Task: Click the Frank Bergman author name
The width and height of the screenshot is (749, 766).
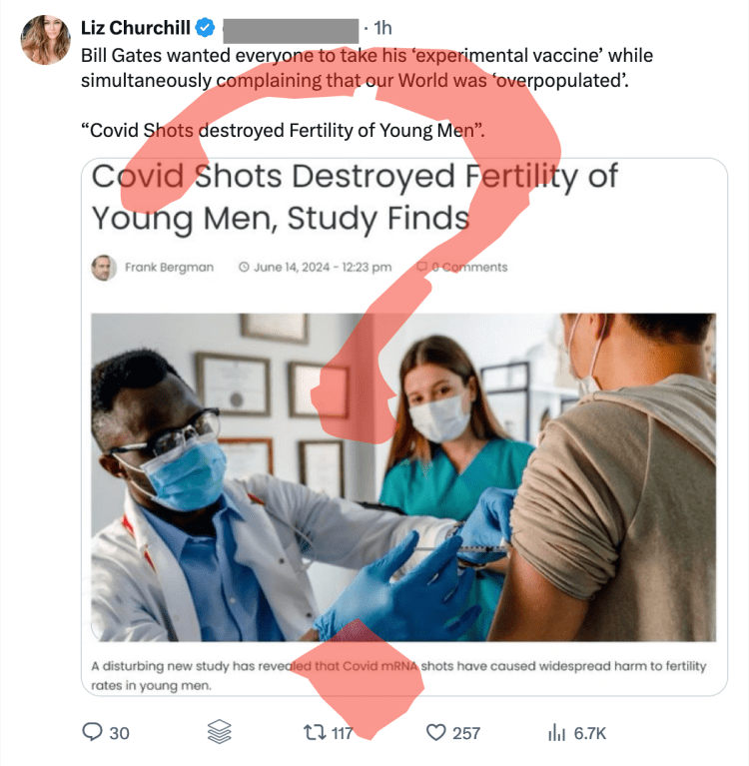Action: pos(169,268)
